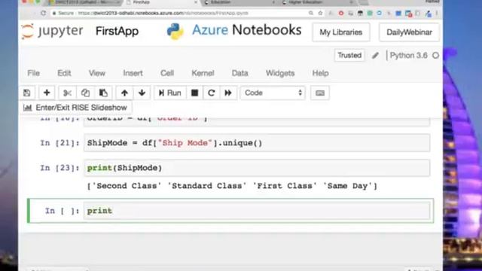Viewport: 482px width, 271px height.
Task: Select the print(ShipMode) cell
Action: pyautogui.click(x=257, y=168)
